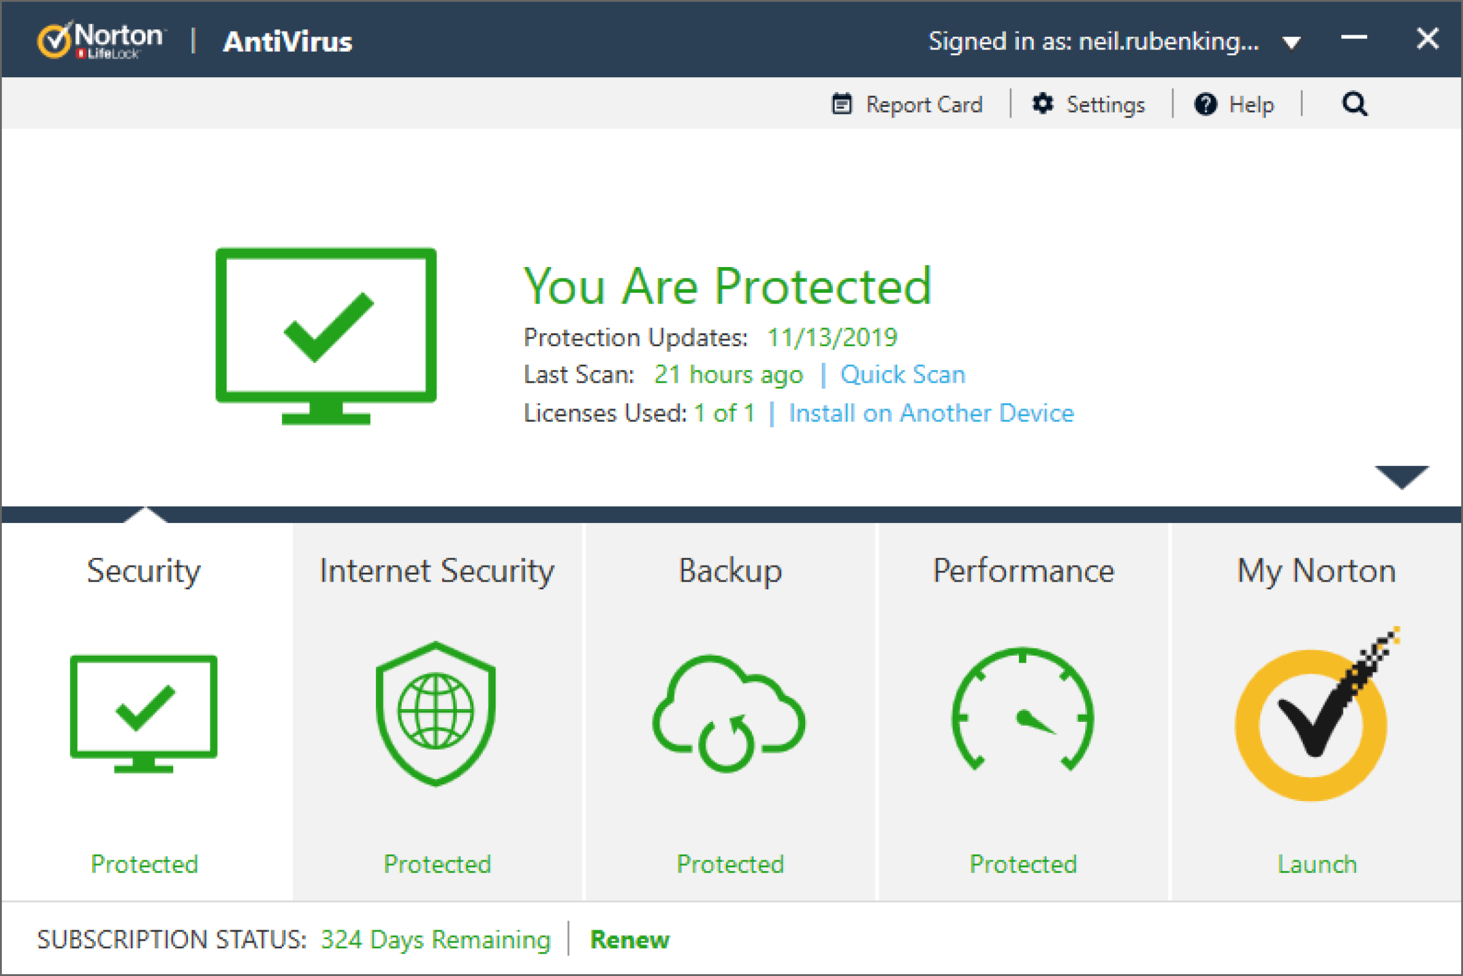Click the Backup cloud icon
Image resolution: width=1463 pixels, height=976 pixels.
pos(729,714)
